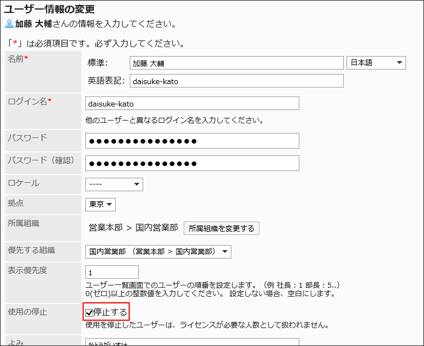
Task: Focus the 表示優先度 input field
Action: [112, 272]
